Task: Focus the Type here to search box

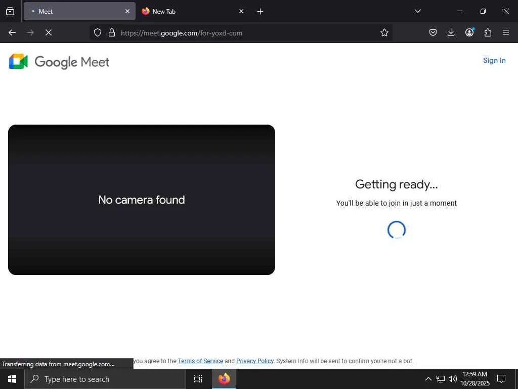Action: pyautogui.click(x=105, y=379)
